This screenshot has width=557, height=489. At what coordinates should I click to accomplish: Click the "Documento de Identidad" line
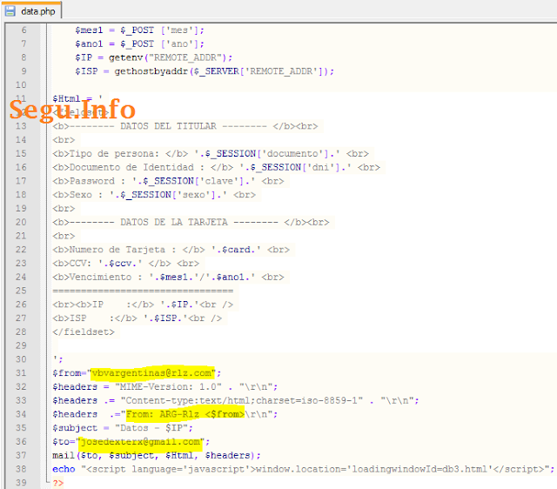216,167
